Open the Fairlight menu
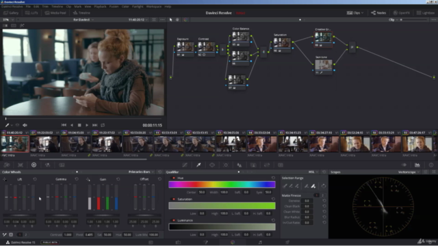 coord(138,6)
